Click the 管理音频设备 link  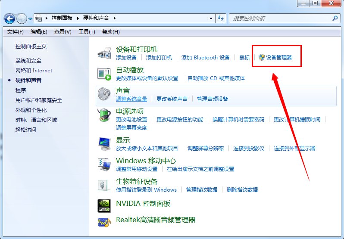click(213, 99)
